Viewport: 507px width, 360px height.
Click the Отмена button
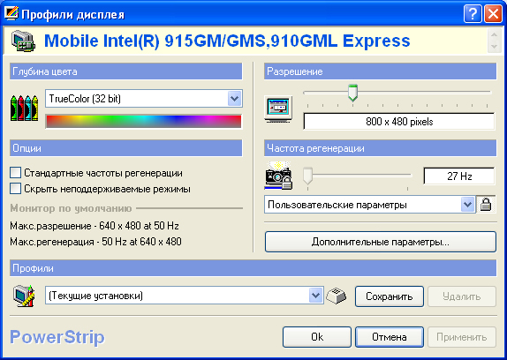pyautogui.click(x=390, y=337)
